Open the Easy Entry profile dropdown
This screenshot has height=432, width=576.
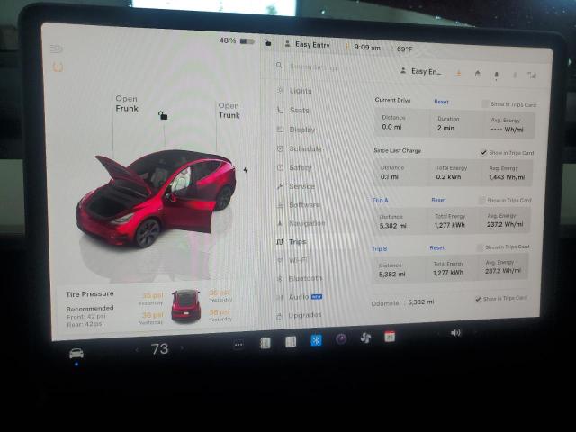(310, 44)
